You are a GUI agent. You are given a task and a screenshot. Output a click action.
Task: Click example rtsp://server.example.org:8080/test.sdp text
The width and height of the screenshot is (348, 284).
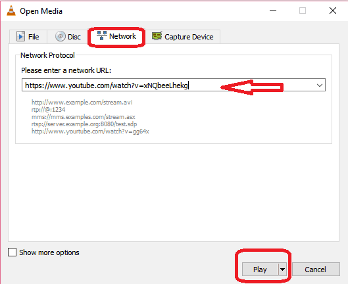(x=84, y=124)
